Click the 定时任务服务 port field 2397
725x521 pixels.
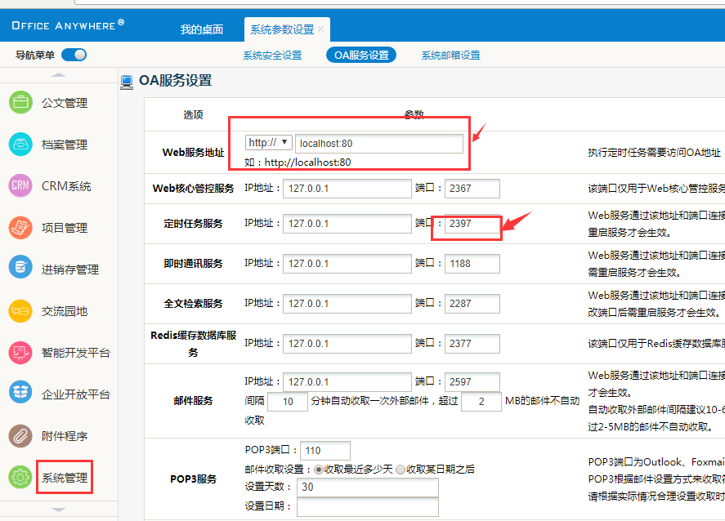pos(472,224)
